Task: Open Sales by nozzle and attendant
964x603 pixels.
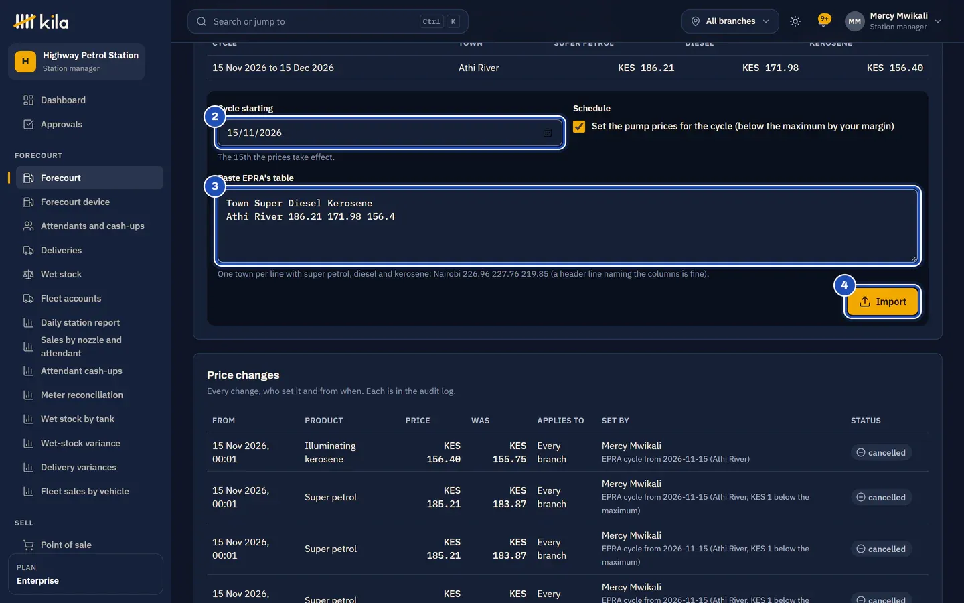Action: (90, 346)
